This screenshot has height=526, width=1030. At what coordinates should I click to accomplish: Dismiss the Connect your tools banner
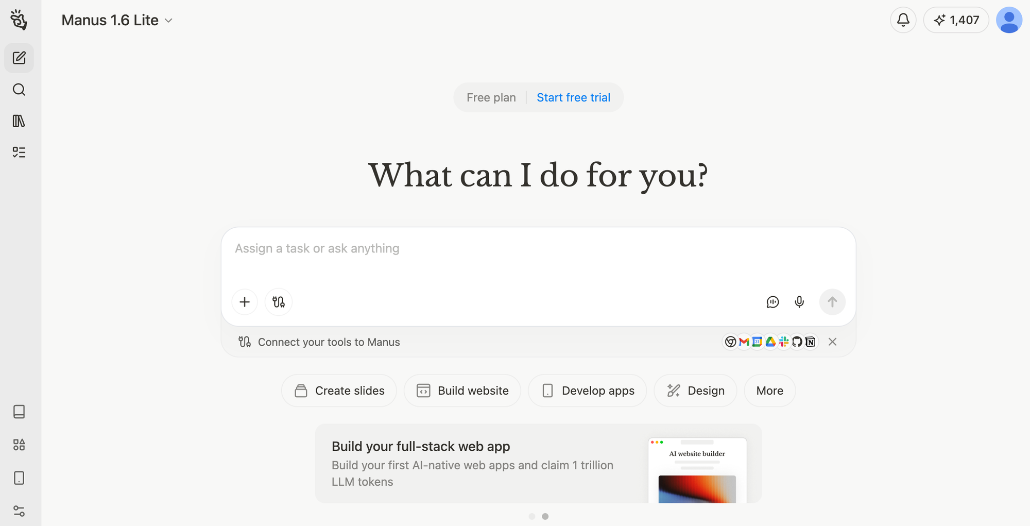832,342
